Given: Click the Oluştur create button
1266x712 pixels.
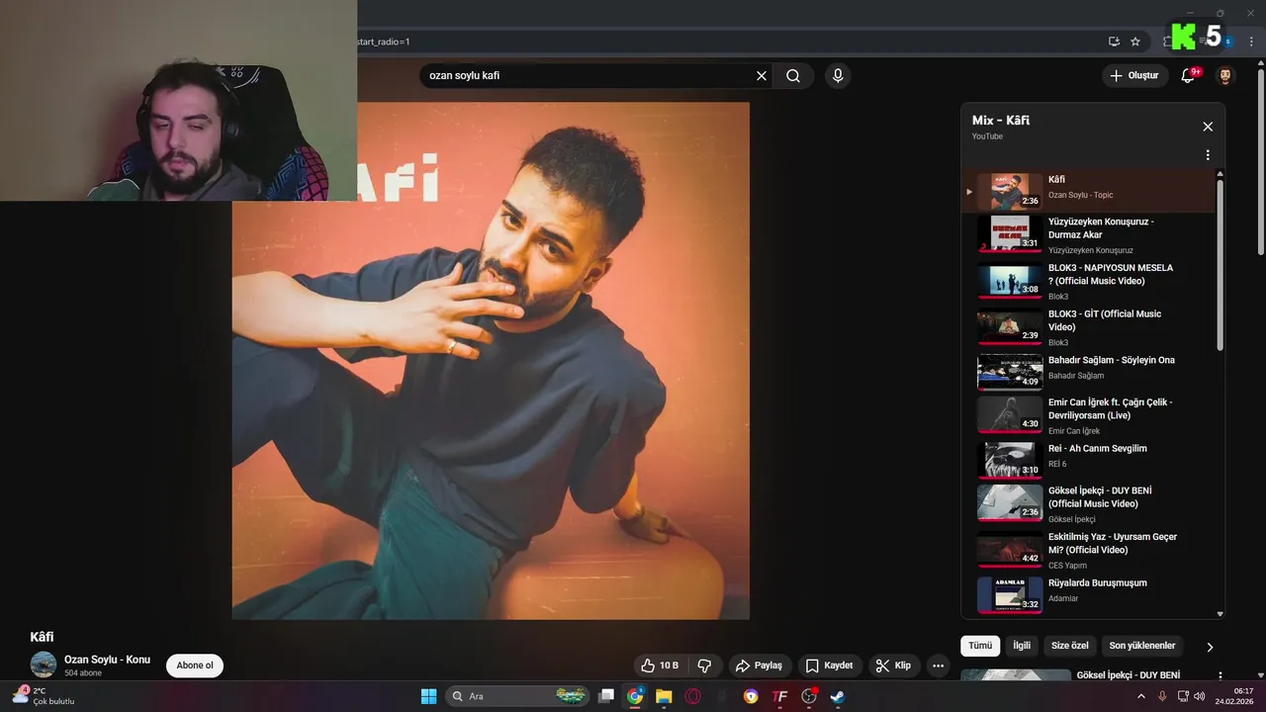Looking at the screenshot, I should (x=1134, y=76).
